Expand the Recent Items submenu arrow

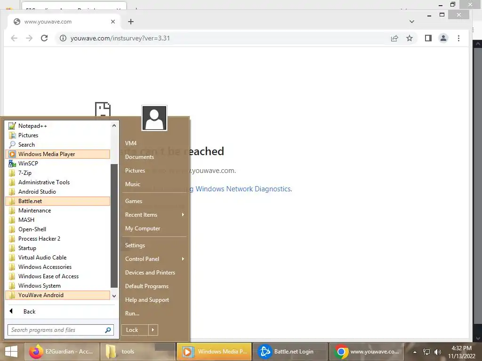[183, 215]
